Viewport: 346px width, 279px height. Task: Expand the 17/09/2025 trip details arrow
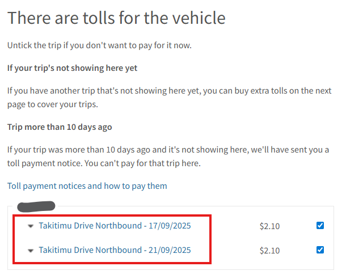pyautogui.click(x=31, y=226)
